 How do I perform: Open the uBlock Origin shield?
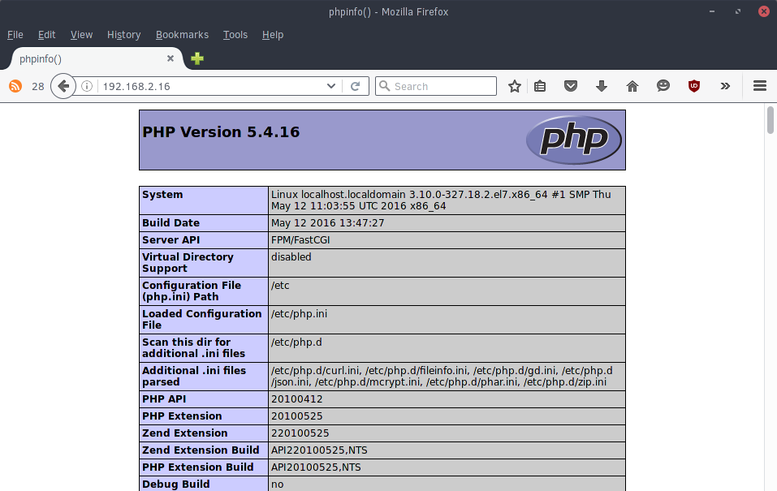[x=694, y=86]
